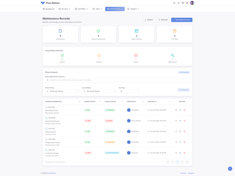Open the Screens menu

(64, 9)
